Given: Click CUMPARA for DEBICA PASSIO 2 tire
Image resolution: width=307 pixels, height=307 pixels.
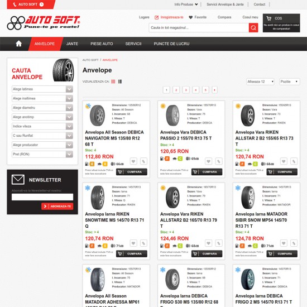Looking at the screenshot, I should (x=207, y=172).
